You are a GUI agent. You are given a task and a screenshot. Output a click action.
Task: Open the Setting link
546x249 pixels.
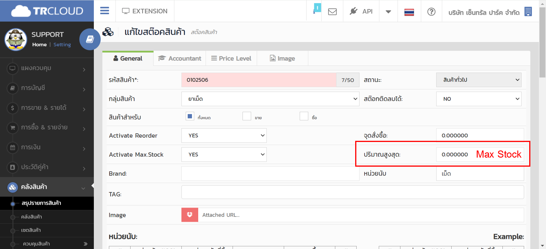coord(62,45)
